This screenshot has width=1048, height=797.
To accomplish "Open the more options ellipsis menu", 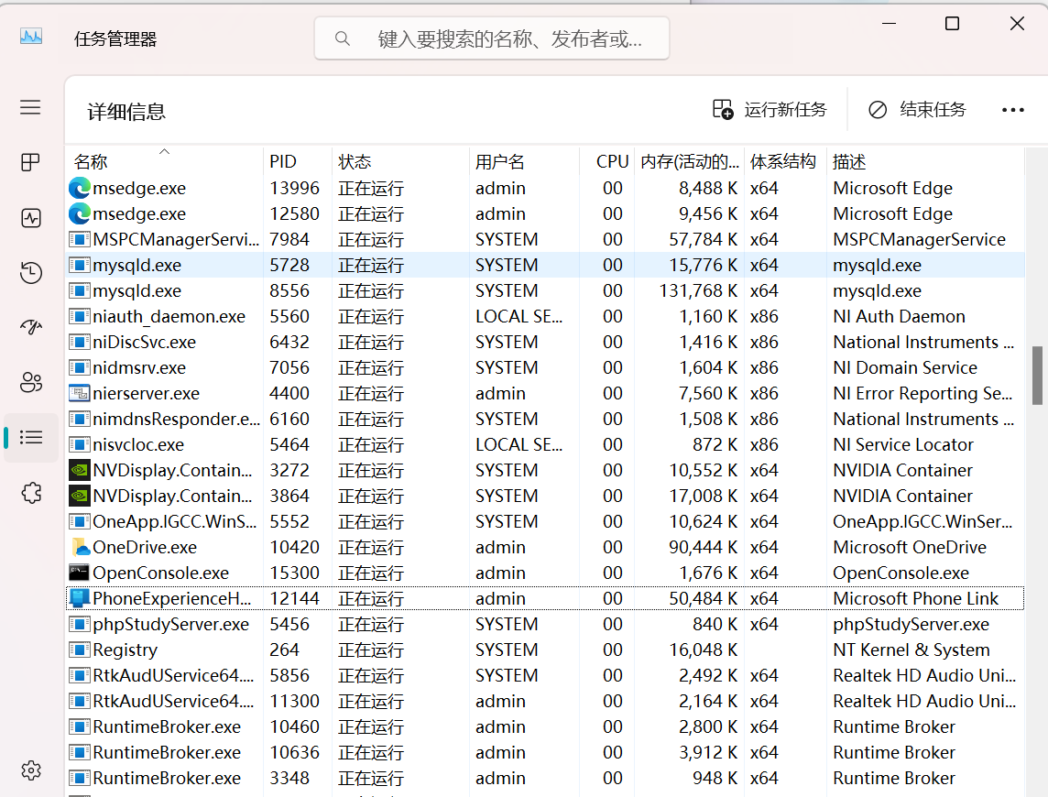I will (1012, 110).
